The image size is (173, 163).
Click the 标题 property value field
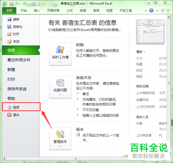click(163, 64)
